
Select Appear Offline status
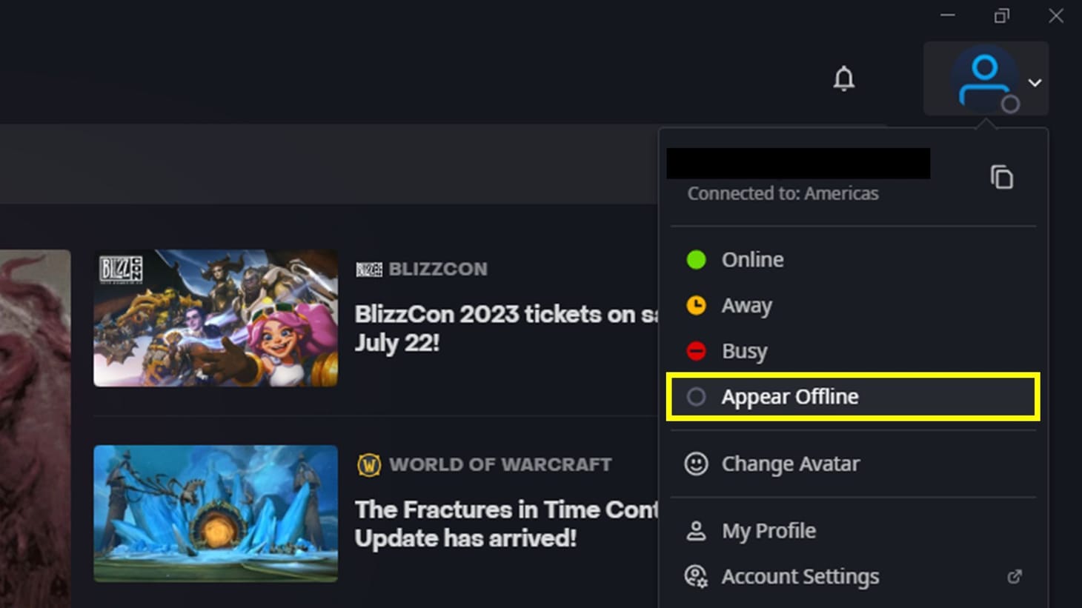click(x=790, y=397)
